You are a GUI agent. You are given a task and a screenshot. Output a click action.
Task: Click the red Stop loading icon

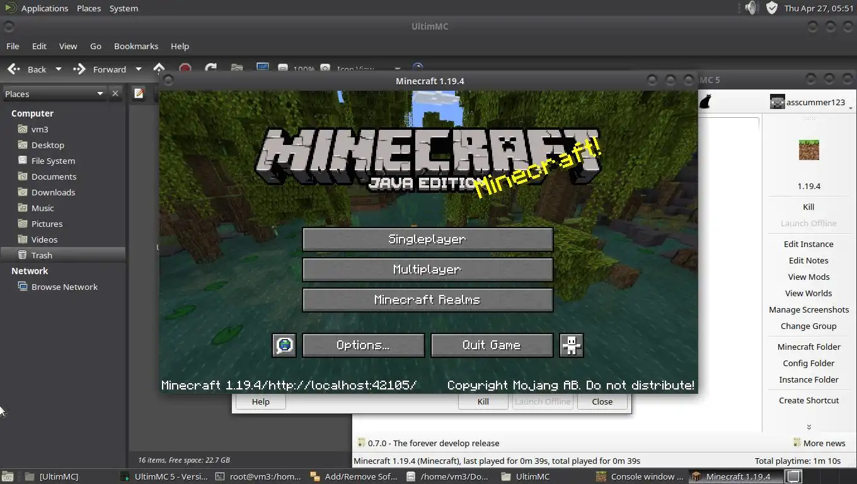point(185,68)
